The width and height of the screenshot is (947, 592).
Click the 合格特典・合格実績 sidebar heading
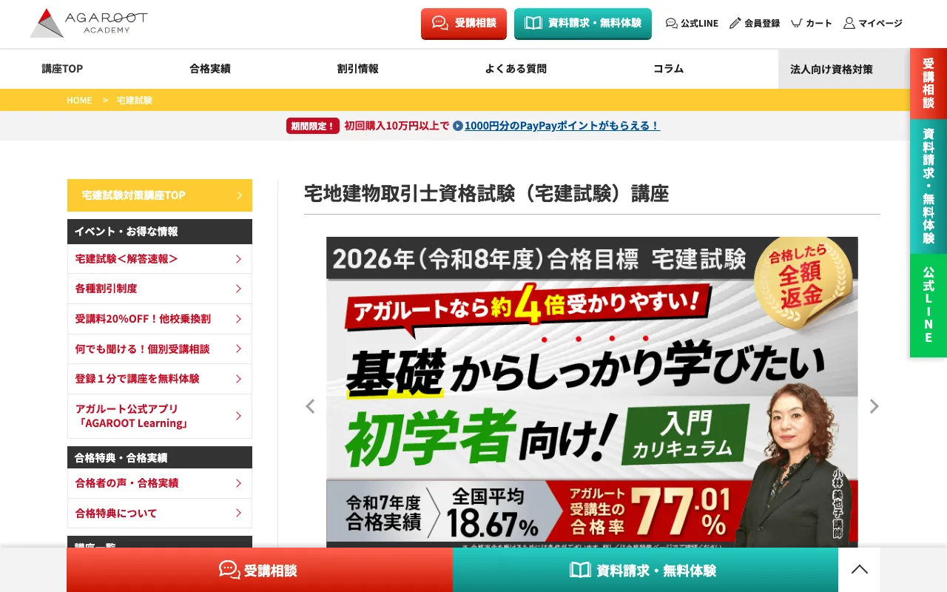coord(160,457)
